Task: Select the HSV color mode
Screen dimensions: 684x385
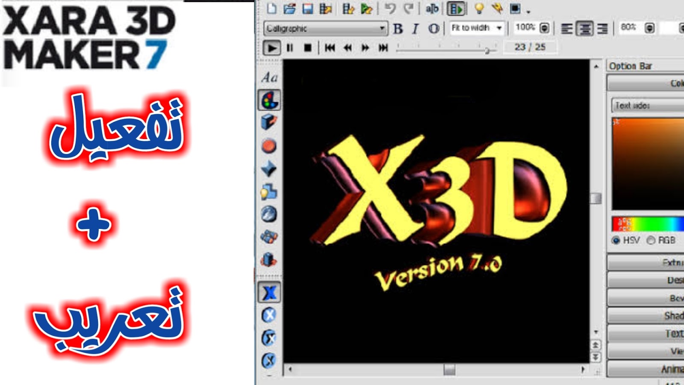Action: [616, 240]
